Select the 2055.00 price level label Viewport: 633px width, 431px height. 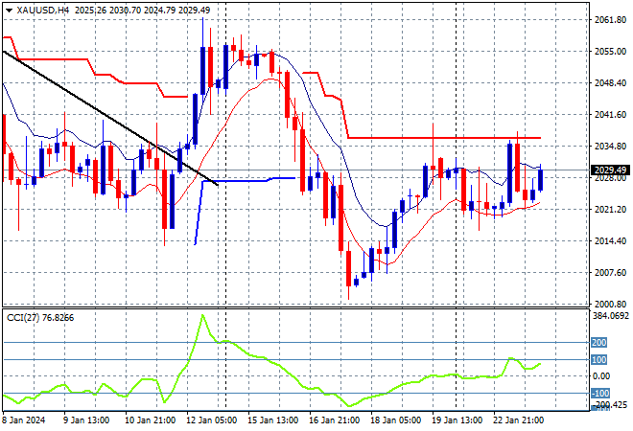tap(610, 52)
